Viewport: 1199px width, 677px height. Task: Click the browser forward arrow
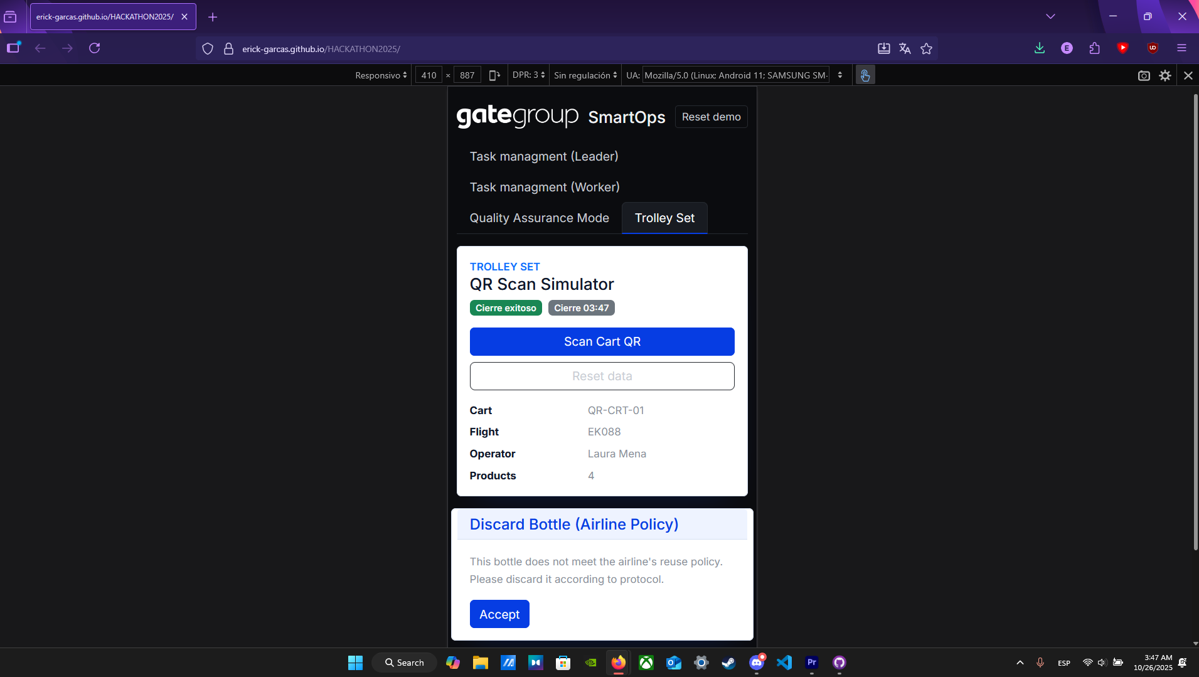click(67, 48)
